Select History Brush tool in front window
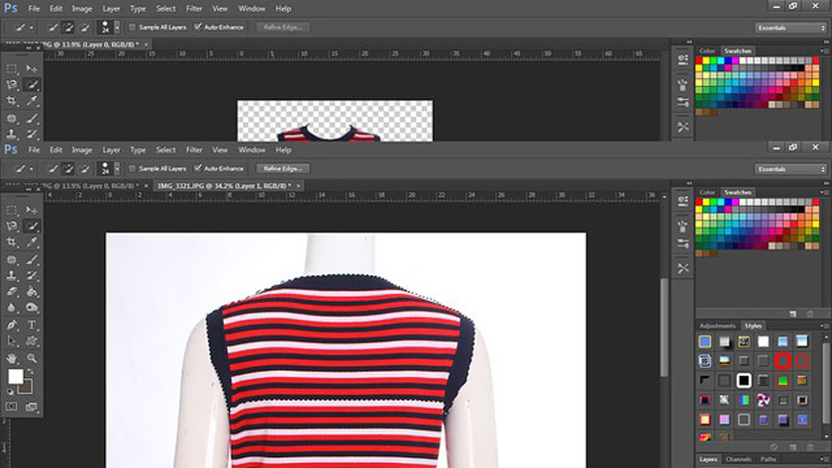The image size is (832, 468). tap(32, 276)
